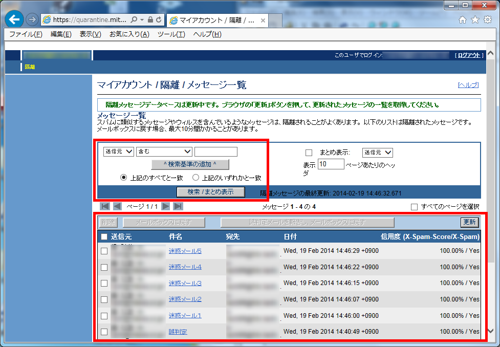Screen dimensions: 500x347
Task: Open the 表示(V) menu
Action: [90, 34]
